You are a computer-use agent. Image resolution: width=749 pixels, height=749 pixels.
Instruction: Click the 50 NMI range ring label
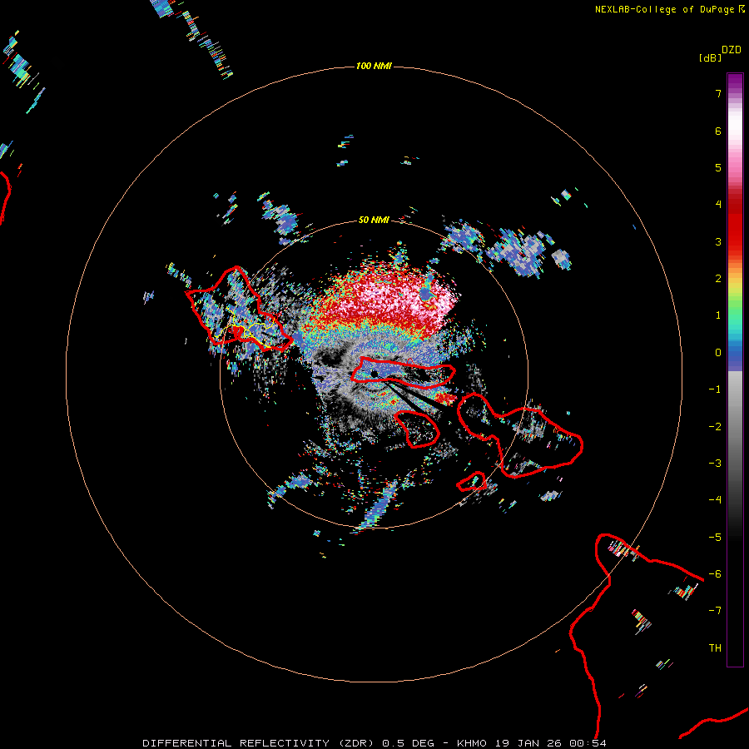point(374,220)
